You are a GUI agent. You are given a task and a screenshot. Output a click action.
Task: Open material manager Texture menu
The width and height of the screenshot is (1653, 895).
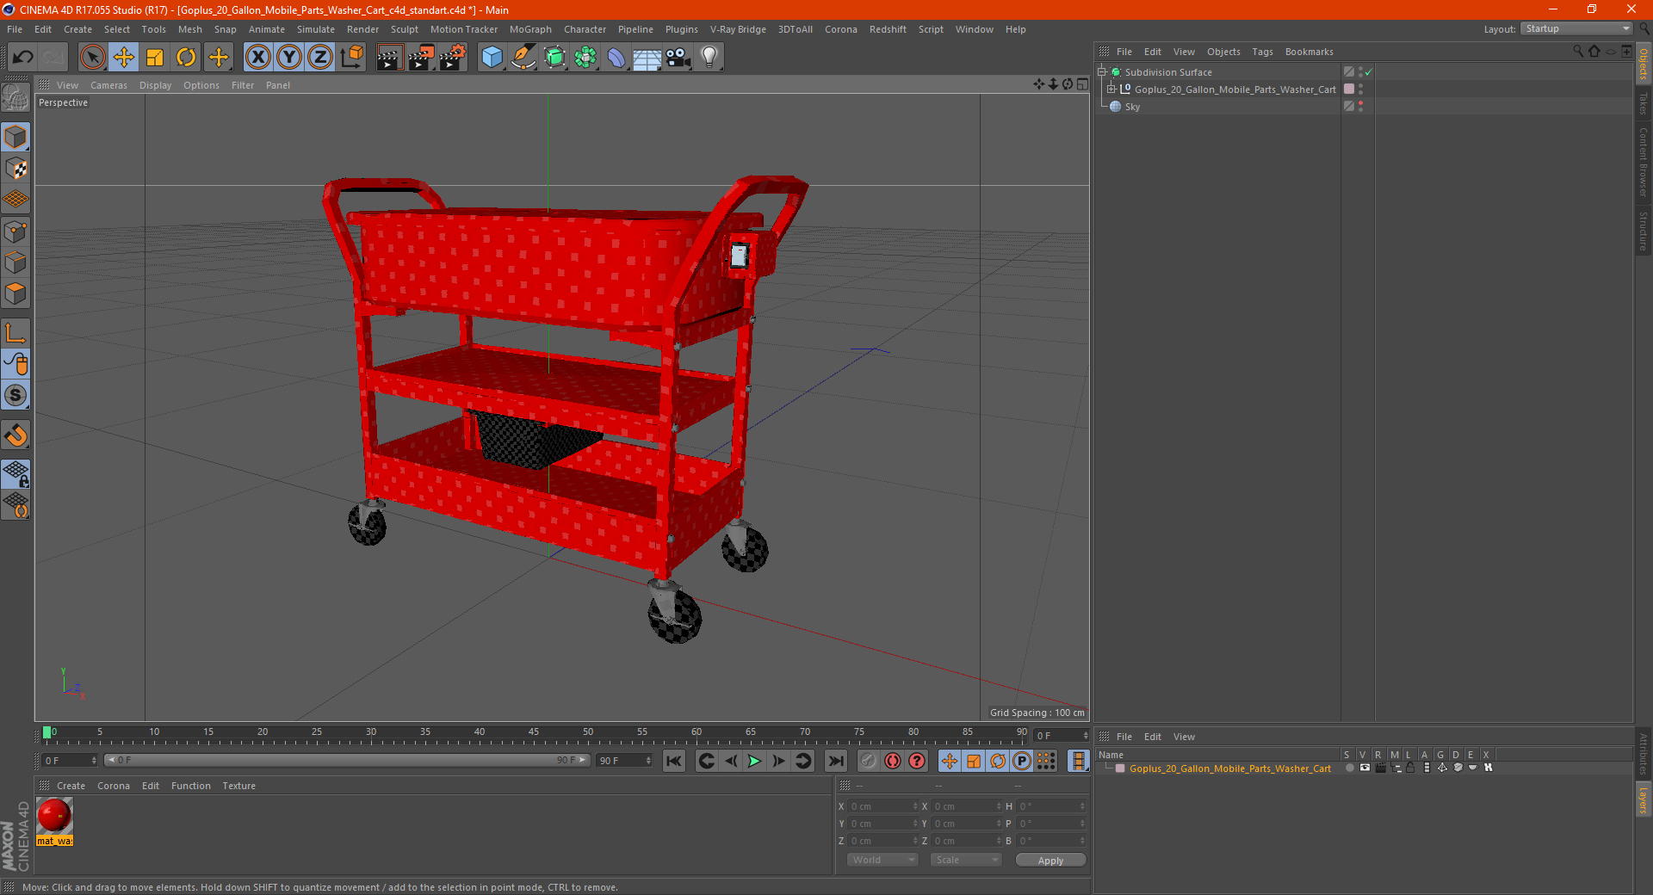(x=238, y=786)
